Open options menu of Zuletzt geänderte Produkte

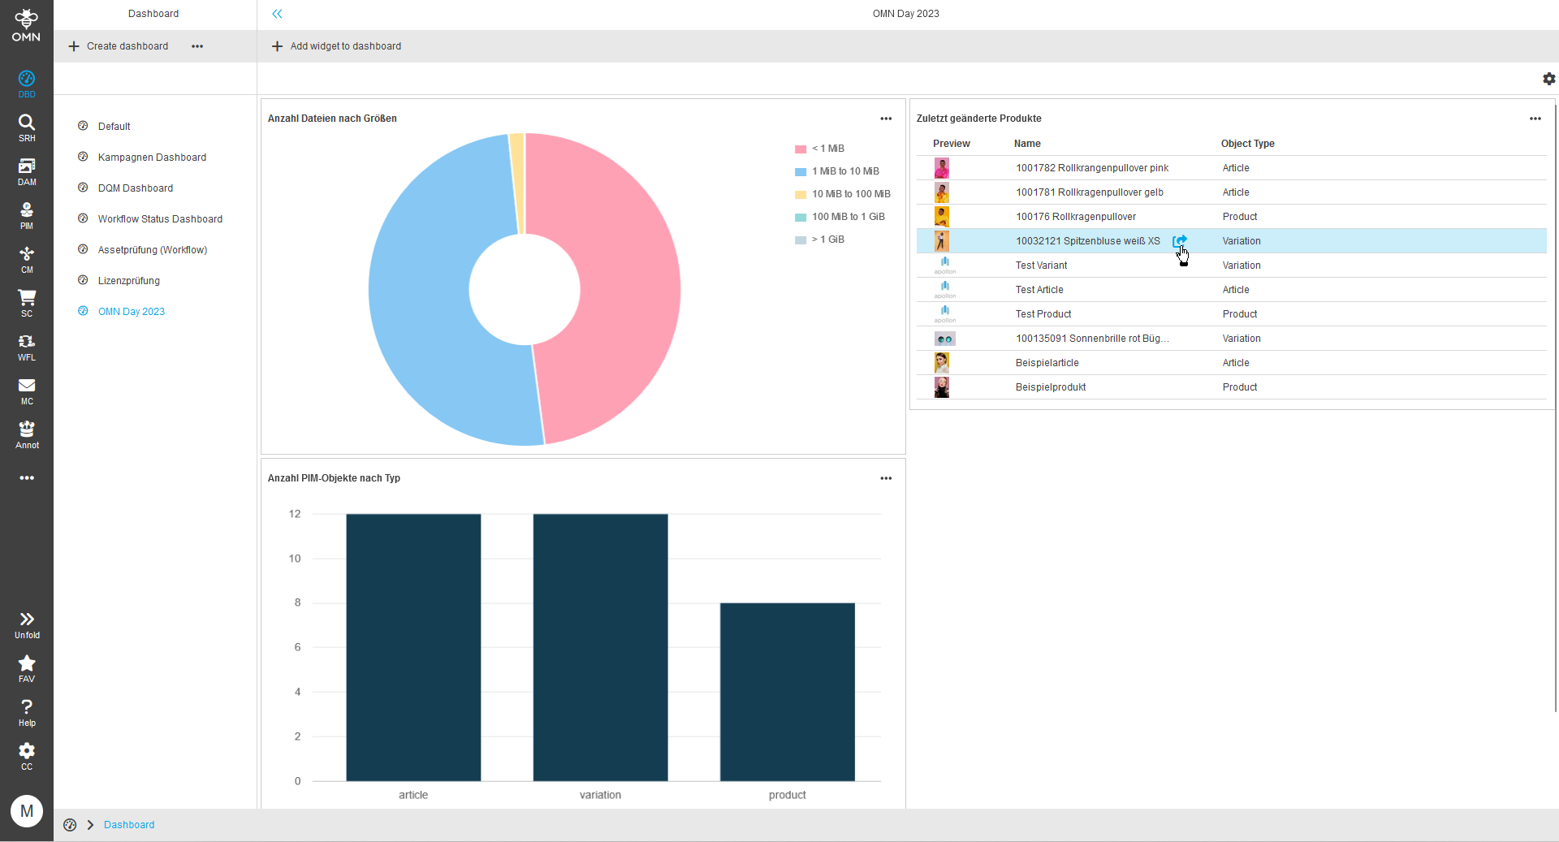click(x=1535, y=119)
